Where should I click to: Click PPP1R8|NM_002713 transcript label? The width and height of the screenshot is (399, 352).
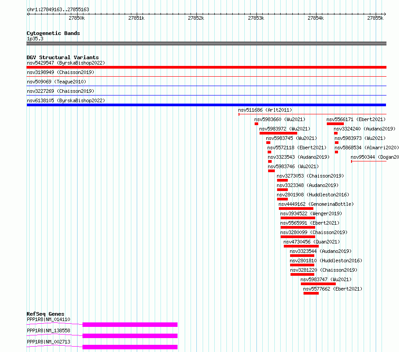point(48,342)
